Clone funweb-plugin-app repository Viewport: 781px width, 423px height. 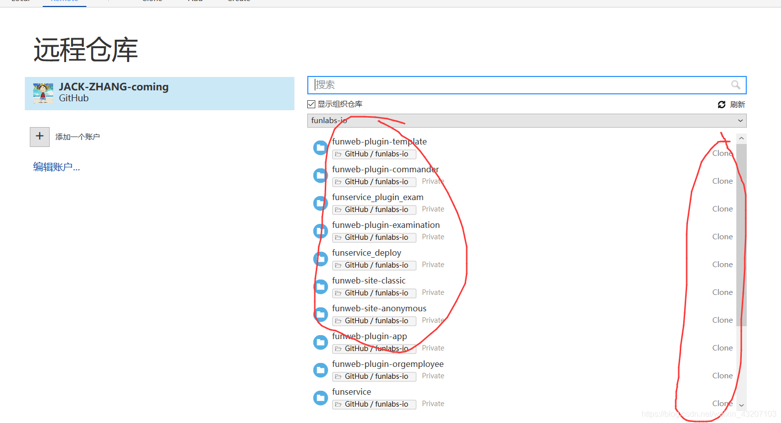point(722,348)
